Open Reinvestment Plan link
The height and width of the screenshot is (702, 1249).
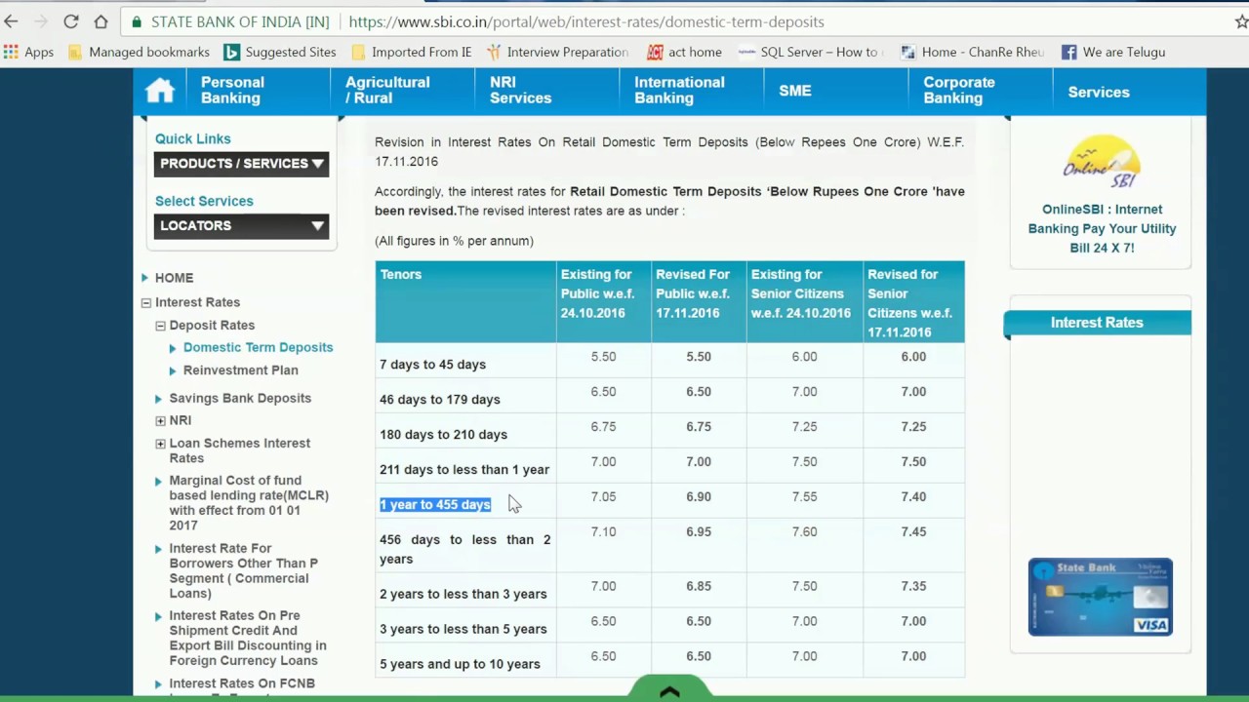click(x=241, y=370)
